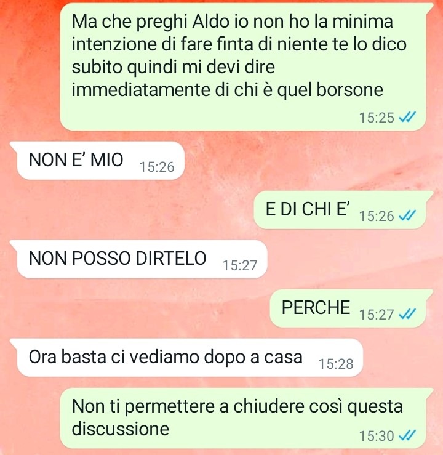Tap the blue double-check at 15:25
Image resolution: width=443 pixels, height=455 pixels.
pyautogui.click(x=407, y=117)
